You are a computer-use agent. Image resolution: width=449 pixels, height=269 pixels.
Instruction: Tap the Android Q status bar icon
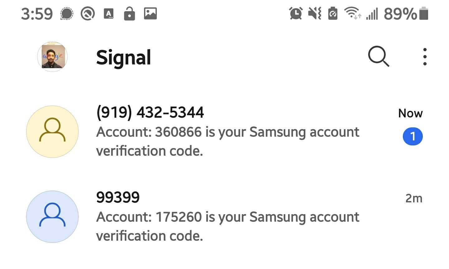point(87,13)
